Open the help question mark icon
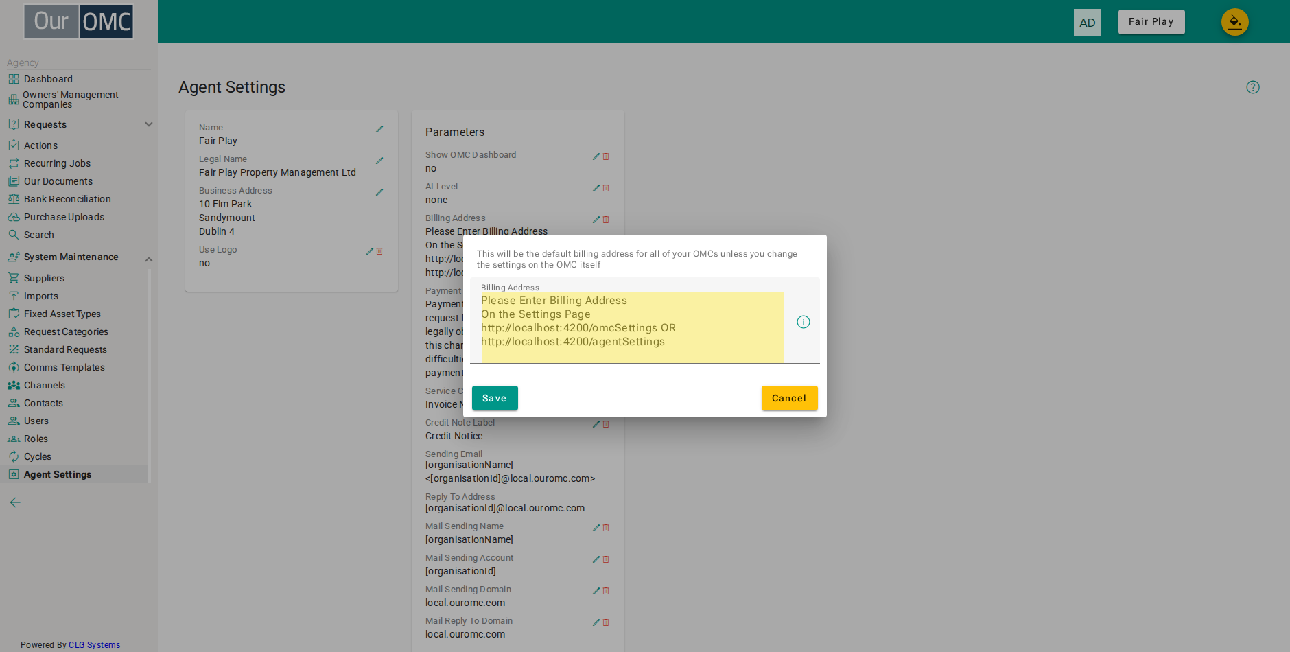 (x=1253, y=87)
